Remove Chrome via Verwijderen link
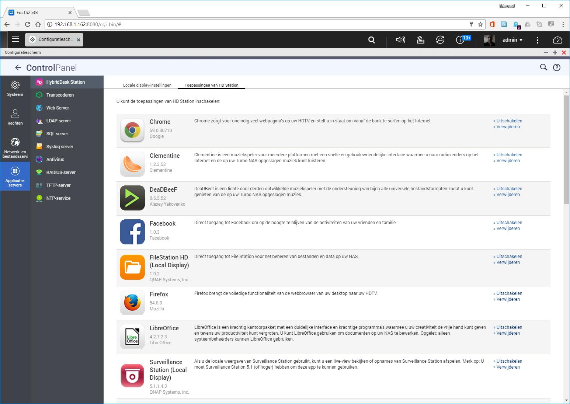The width and height of the screenshot is (570, 404). (507, 127)
